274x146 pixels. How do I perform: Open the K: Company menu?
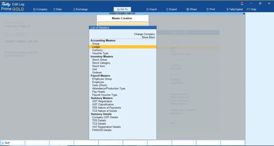pos(40,9)
